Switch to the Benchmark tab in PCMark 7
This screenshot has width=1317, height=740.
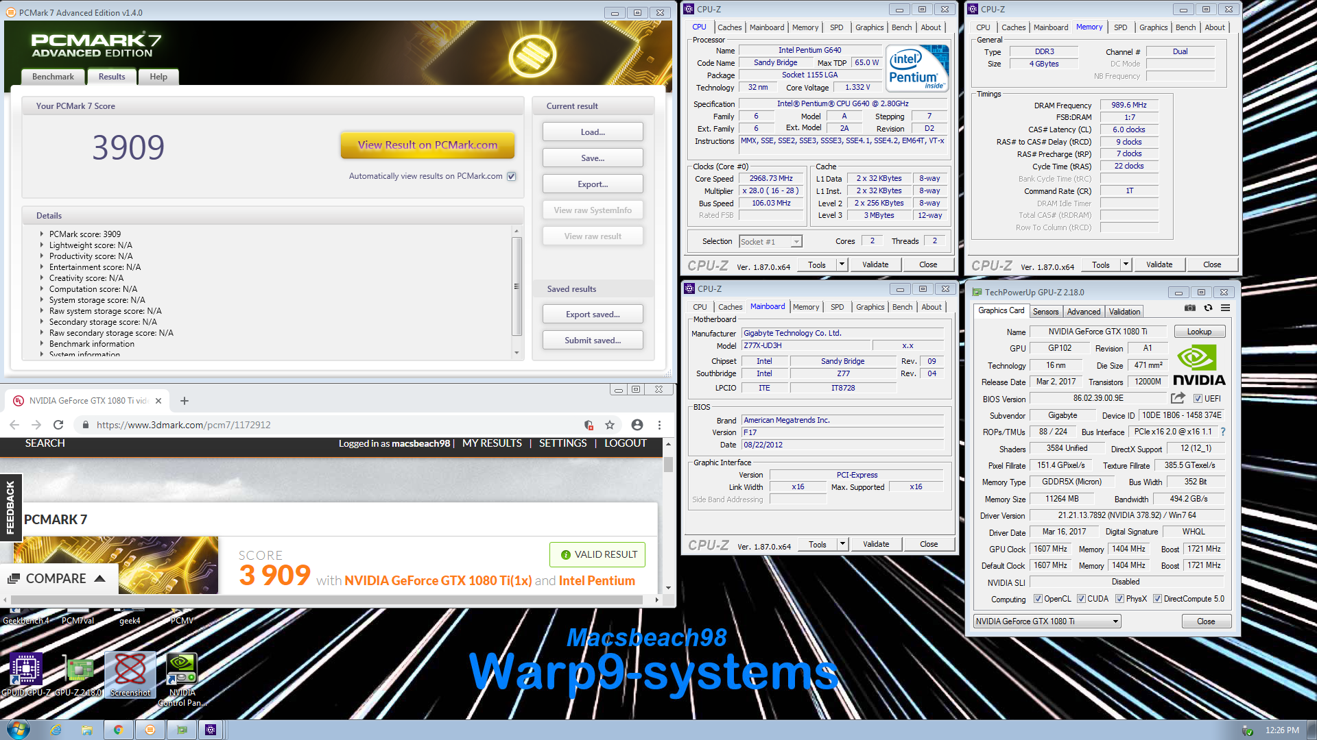[53, 77]
